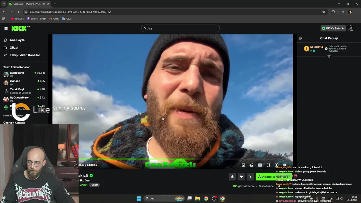This screenshot has width=361, height=203.
Task: Open taskbar volume control
Action: tap(342, 198)
